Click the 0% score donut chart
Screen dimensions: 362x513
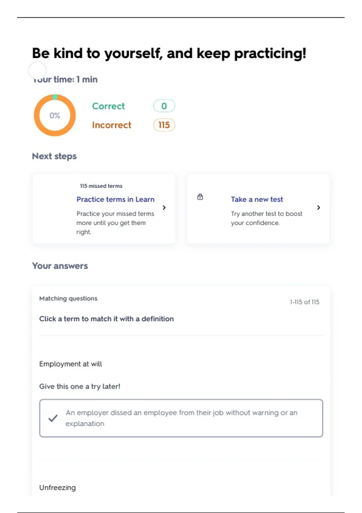click(x=55, y=115)
